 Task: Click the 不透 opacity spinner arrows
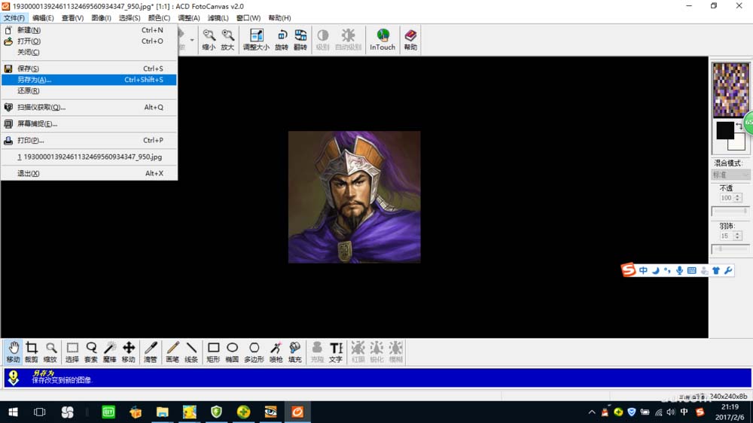click(x=738, y=198)
